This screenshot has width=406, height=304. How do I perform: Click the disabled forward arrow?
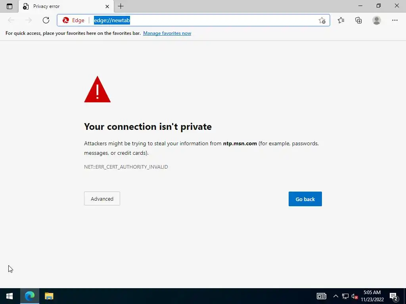click(29, 20)
